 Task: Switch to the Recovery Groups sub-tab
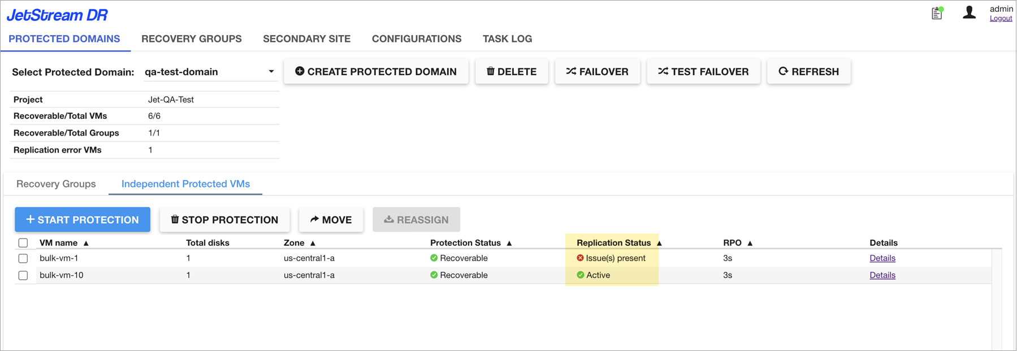[x=56, y=184]
